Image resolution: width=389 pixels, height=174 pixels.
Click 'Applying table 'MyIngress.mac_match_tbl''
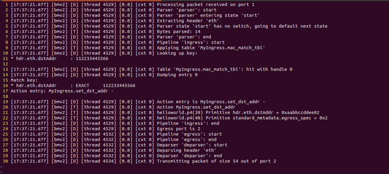(211, 48)
